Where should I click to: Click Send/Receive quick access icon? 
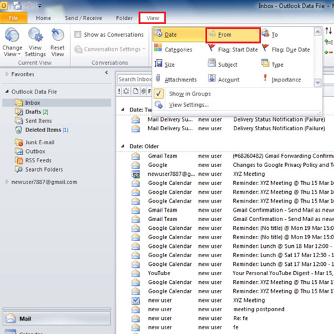coord(17,5)
